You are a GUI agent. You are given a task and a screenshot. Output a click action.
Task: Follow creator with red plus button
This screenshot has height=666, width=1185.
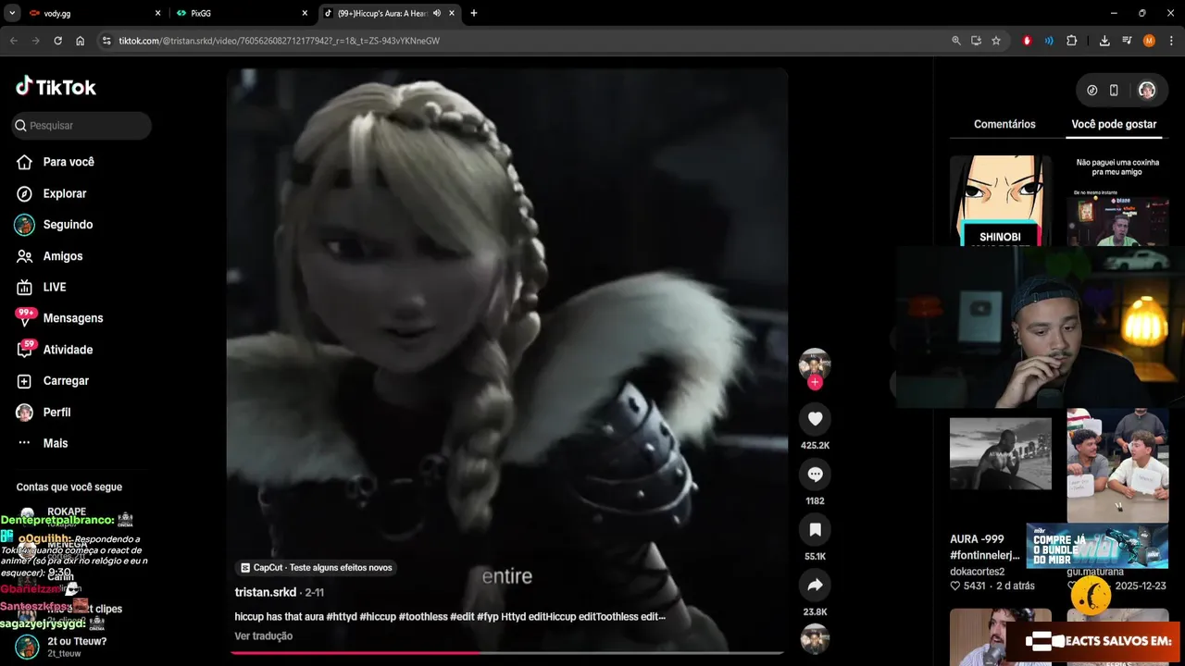(815, 382)
